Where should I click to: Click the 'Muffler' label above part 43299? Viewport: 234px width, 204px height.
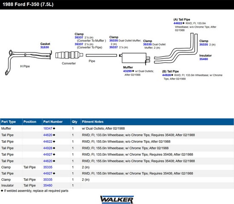pos(128,68)
